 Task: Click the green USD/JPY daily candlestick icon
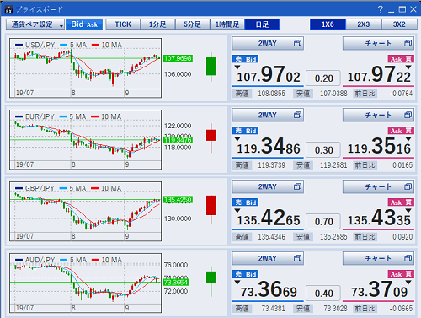[211, 67]
